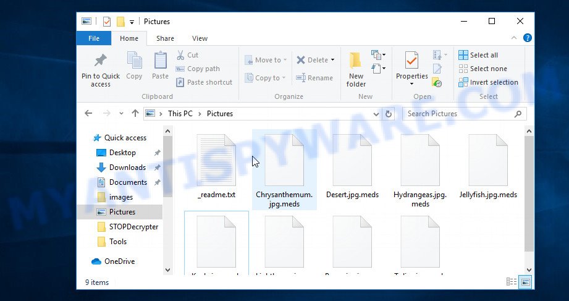
Task: Collapse the ribbon with the chevron
Action: [514, 38]
